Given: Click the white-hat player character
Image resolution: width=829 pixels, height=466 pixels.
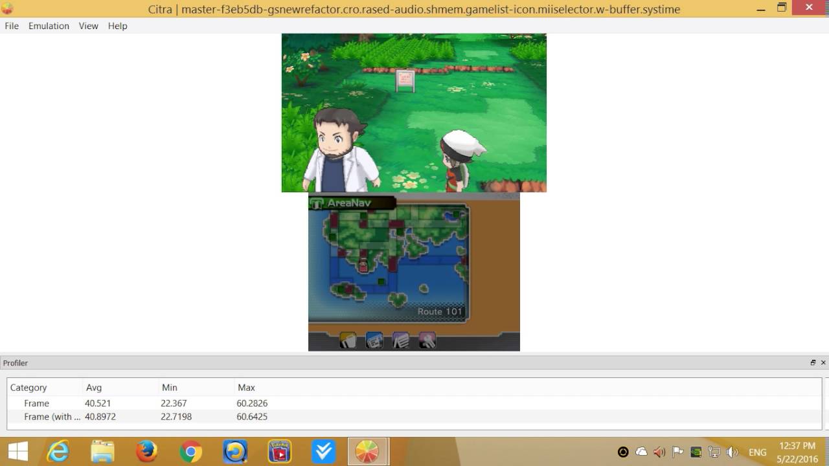Looking at the screenshot, I should point(461,161).
